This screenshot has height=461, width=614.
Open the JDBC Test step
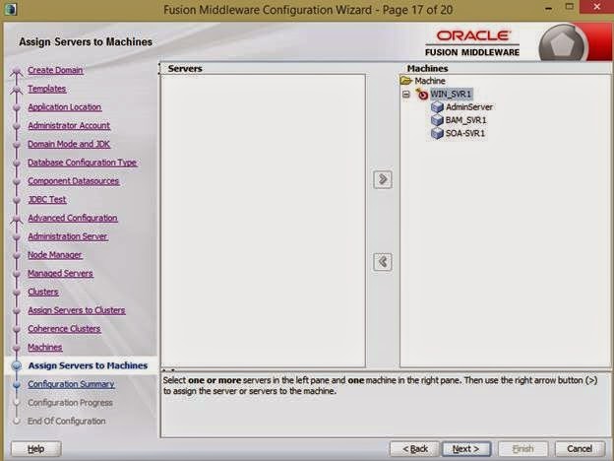point(47,200)
